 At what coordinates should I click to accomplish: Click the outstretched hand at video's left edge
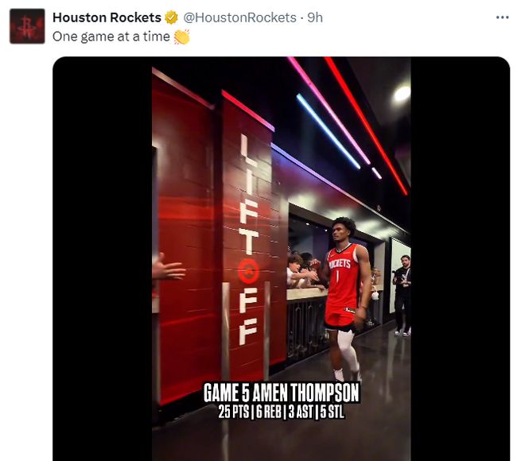pos(168,268)
